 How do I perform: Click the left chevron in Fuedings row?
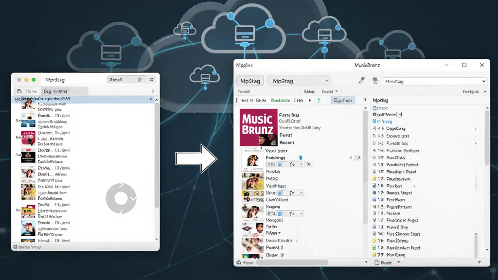(351, 157)
